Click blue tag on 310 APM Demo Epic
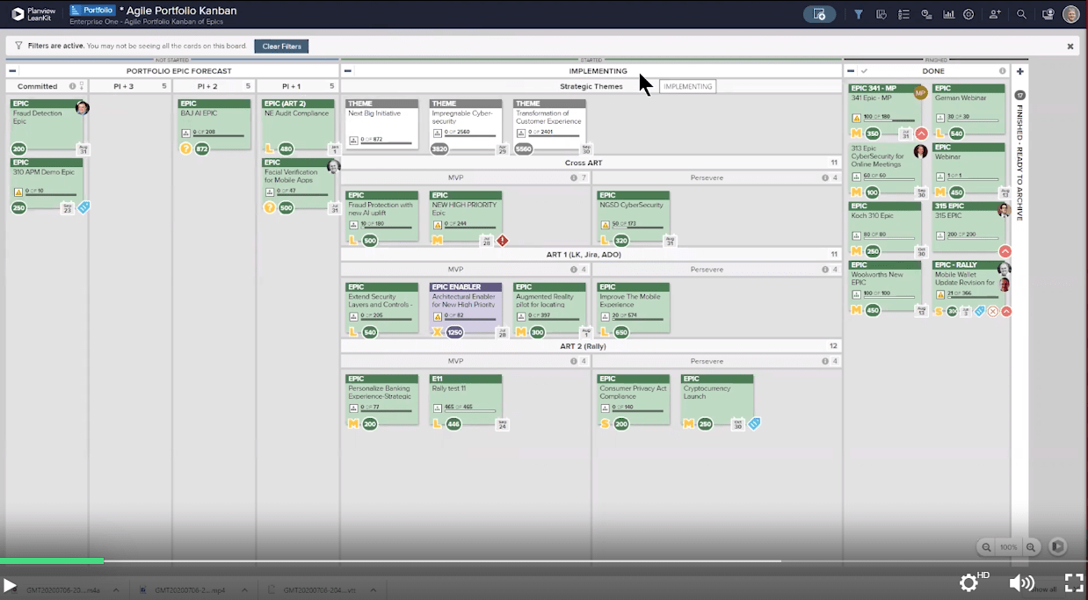The image size is (1088, 600). pyautogui.click(x=84, y=207)
